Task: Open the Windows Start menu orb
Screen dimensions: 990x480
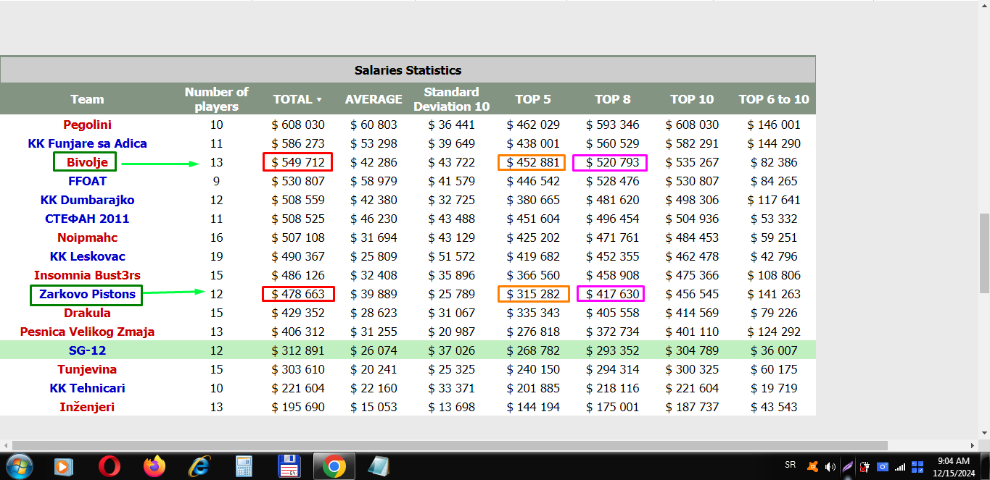Action: [18, 466]
